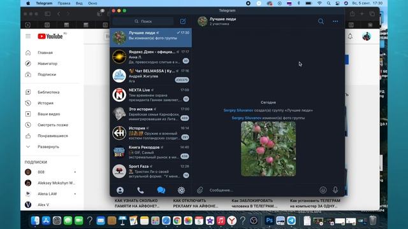Expand the Развернуть section in the YouTube sidebar
Screen dimensions: 408x229
pos(48,147)
